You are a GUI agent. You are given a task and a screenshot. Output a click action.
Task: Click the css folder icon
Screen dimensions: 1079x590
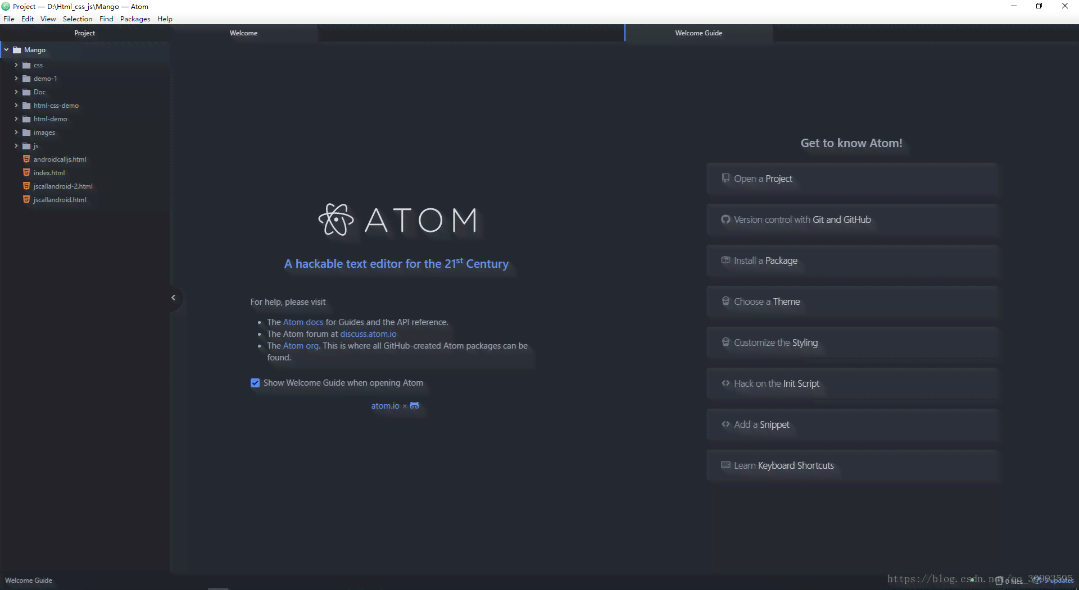click(26, 65)
